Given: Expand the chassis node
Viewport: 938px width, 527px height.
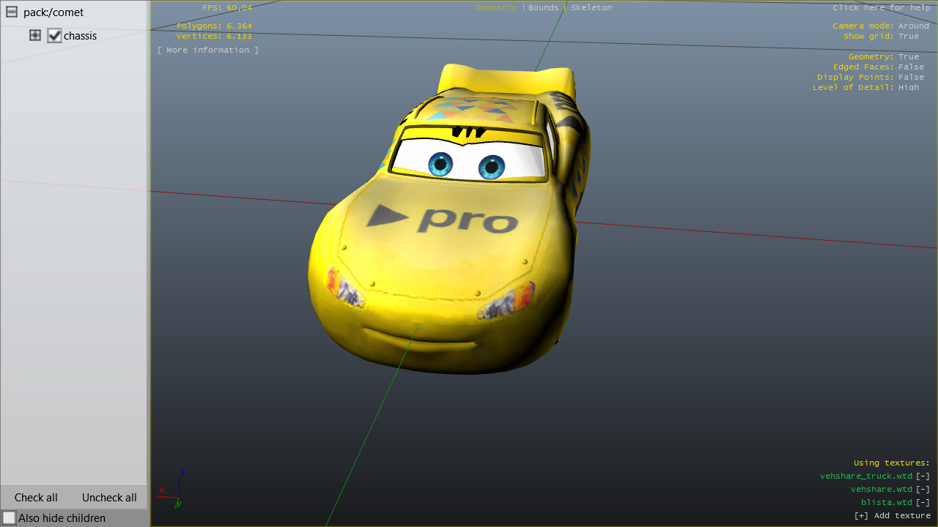Looking at the screenshot, I should pyautogui.click(x=35, y=35).
